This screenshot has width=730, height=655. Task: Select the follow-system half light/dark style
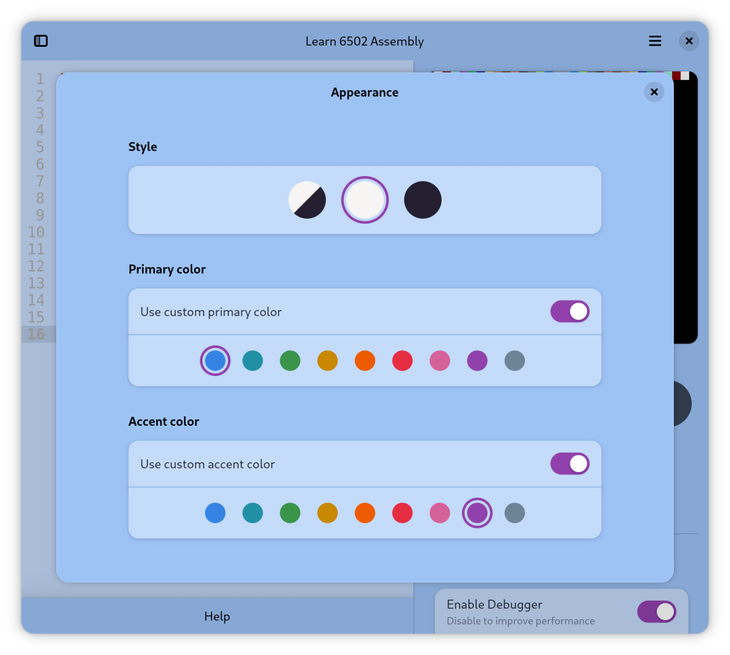point(307,200)
